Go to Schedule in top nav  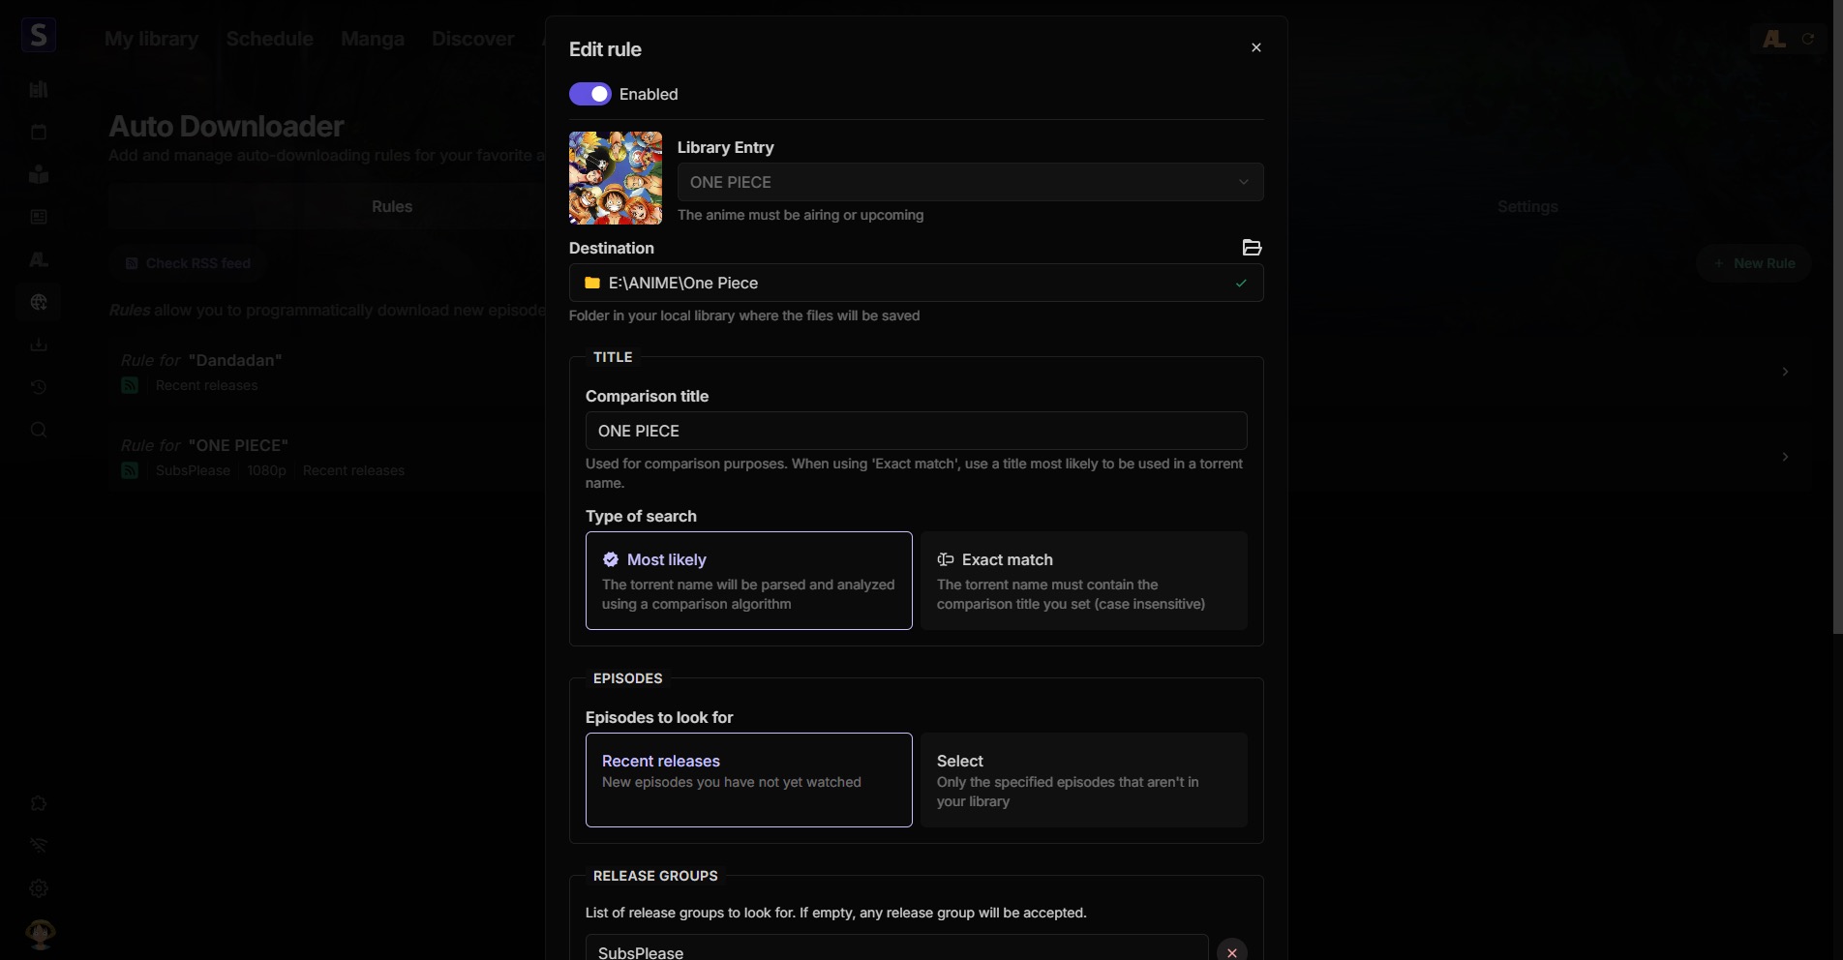pos(270,39)
